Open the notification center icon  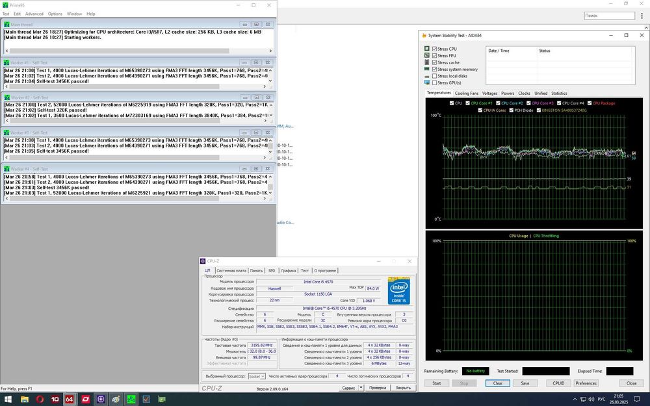click(x=637, y=399)
